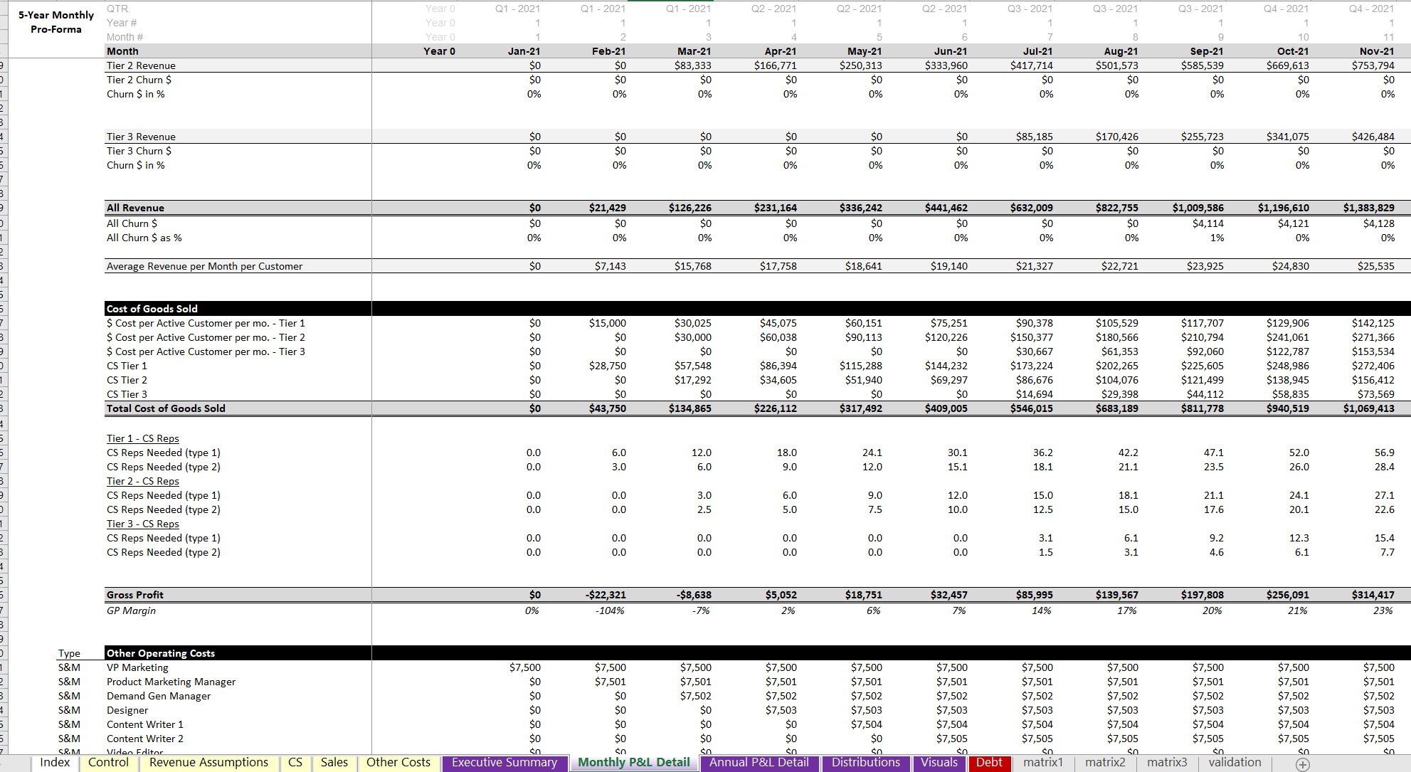Select the GP Margin row label
1411x772 pixels.
[x=131, y=610]
